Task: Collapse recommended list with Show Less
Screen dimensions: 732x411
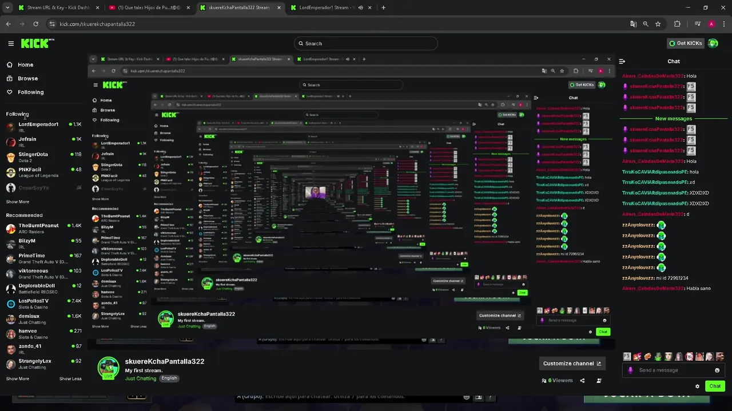Action: (70, 378)
